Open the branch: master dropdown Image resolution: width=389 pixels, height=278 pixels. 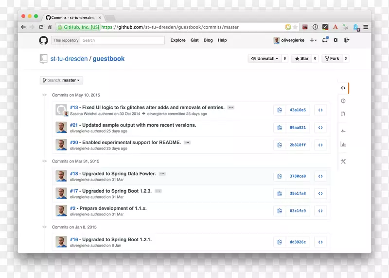click(x=62, y=81)
